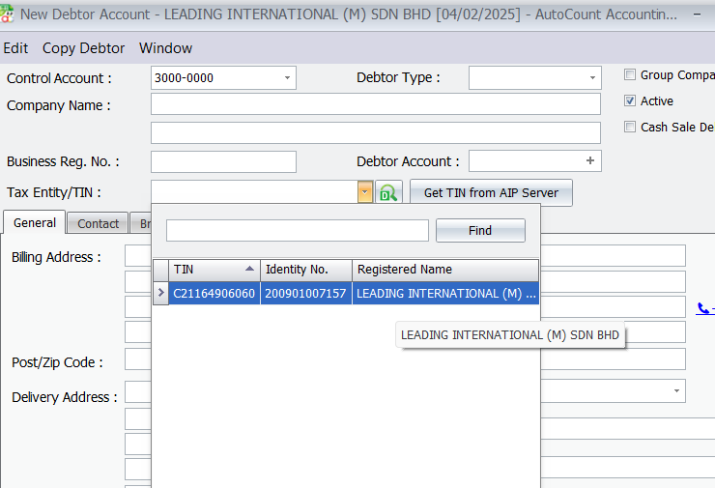The width and height of the screenshot is (715, 488).
Task: Select LEADING INTERNATIONAL (M) registered name cell
Action: (445, 293)
